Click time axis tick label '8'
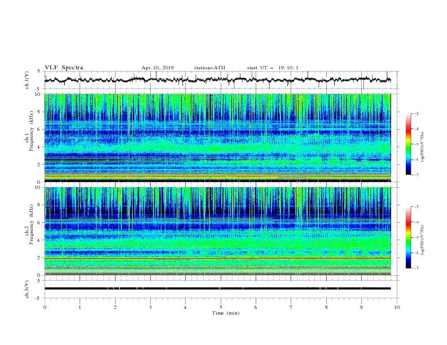447x345 pixels. tap(326, 307)
